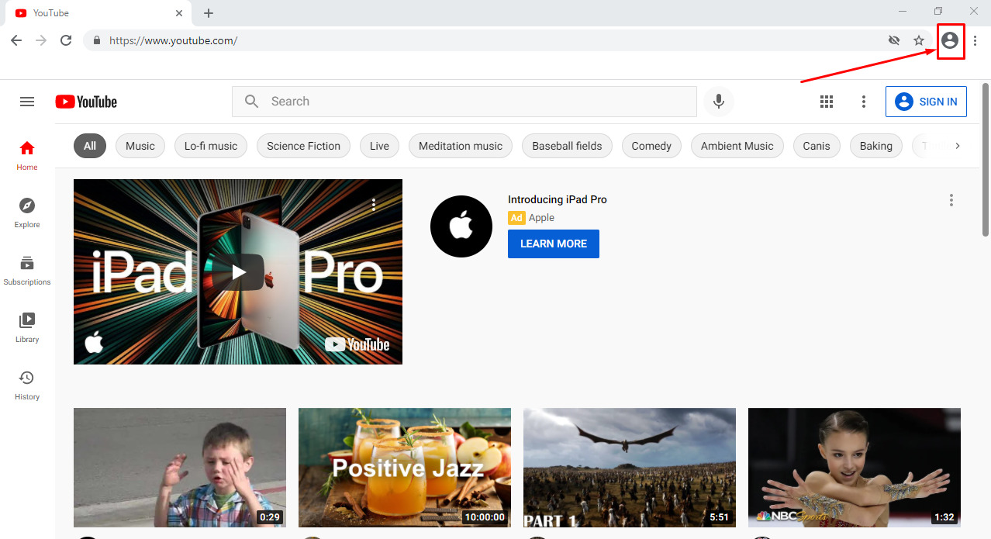Open a new browser tab

209,13
